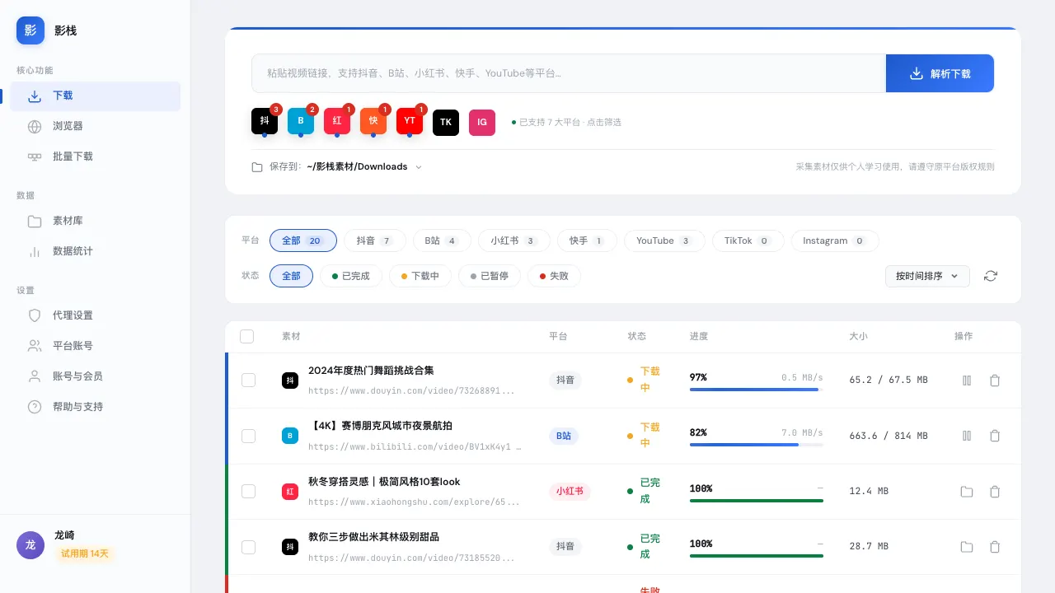Click the refresh list icon
1055x593 pixels.
[991, 276]
